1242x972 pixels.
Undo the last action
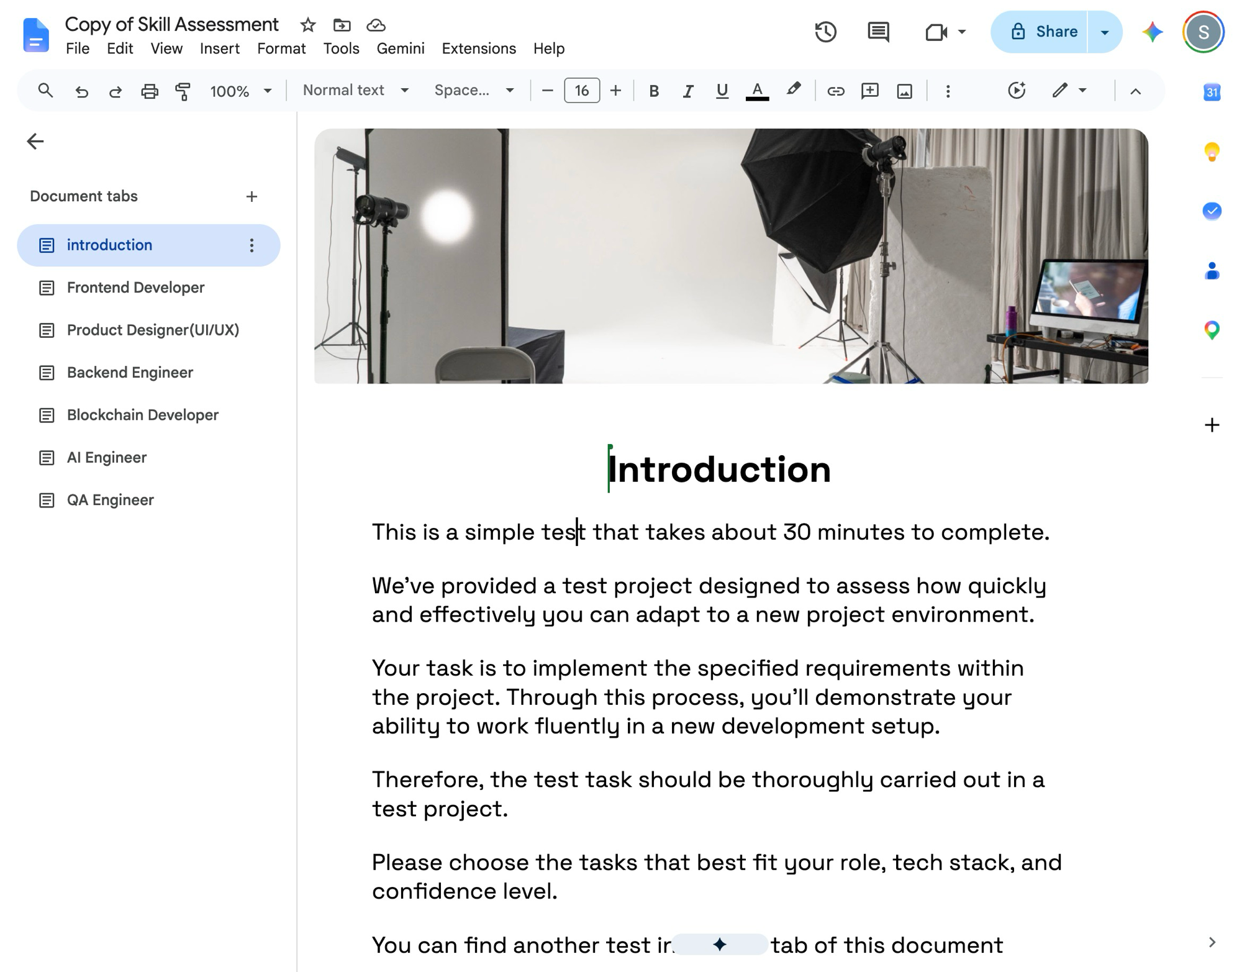[x=81, y=91]
